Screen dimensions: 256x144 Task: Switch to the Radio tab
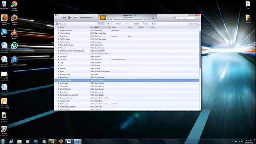point(146,24)
